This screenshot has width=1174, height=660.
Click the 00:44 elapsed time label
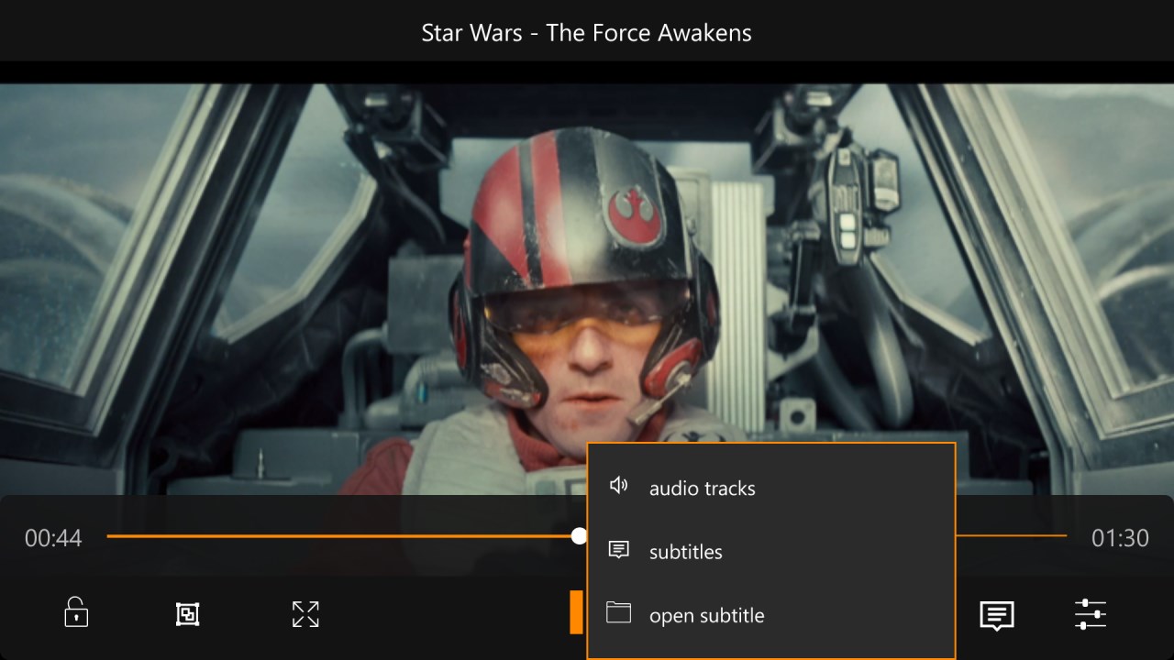click(x=53, y=538)
